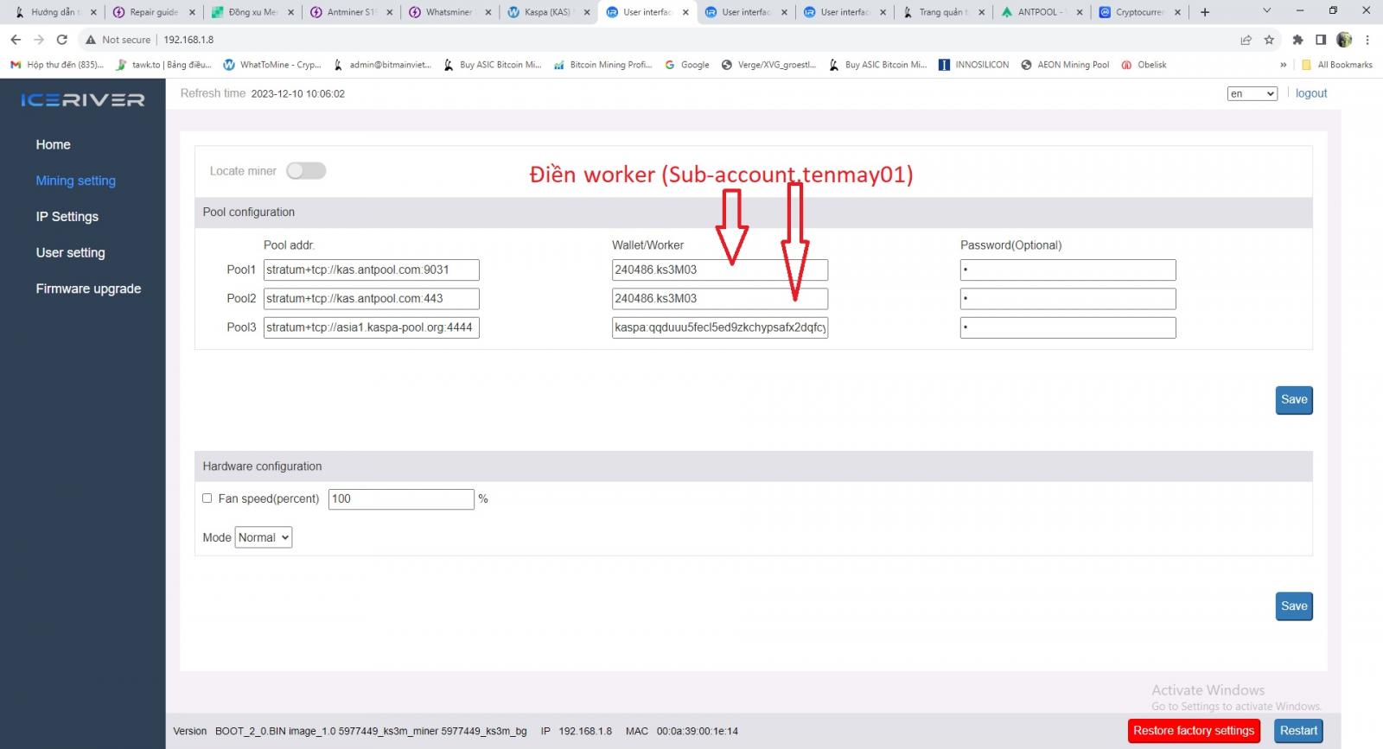
Task: Close the Repair guide tab
Action: point(192,12)
